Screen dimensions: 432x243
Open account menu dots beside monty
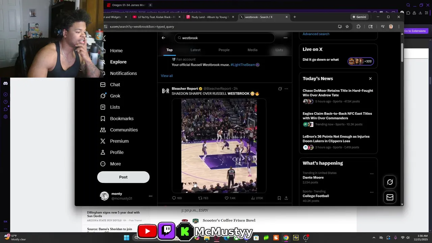[151, 196]
